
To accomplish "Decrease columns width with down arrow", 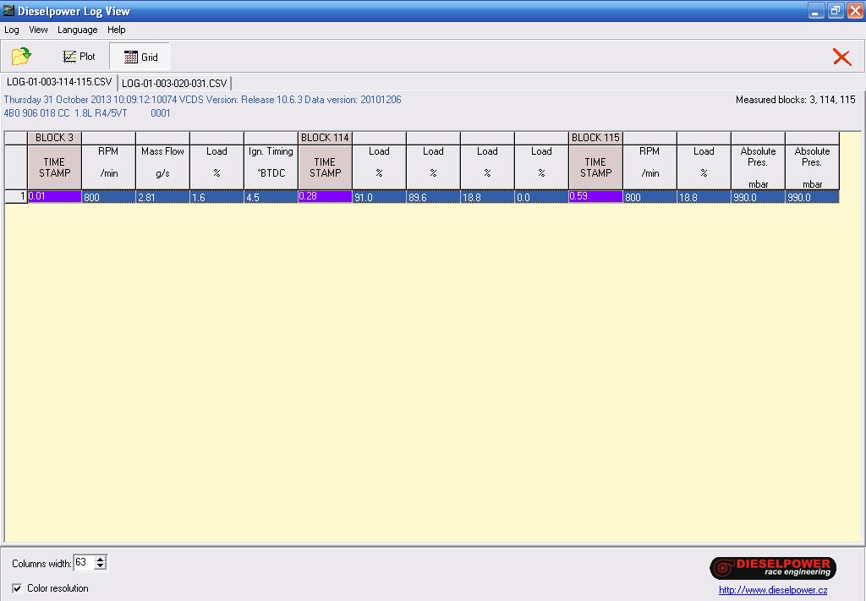I will coord(100,566).
